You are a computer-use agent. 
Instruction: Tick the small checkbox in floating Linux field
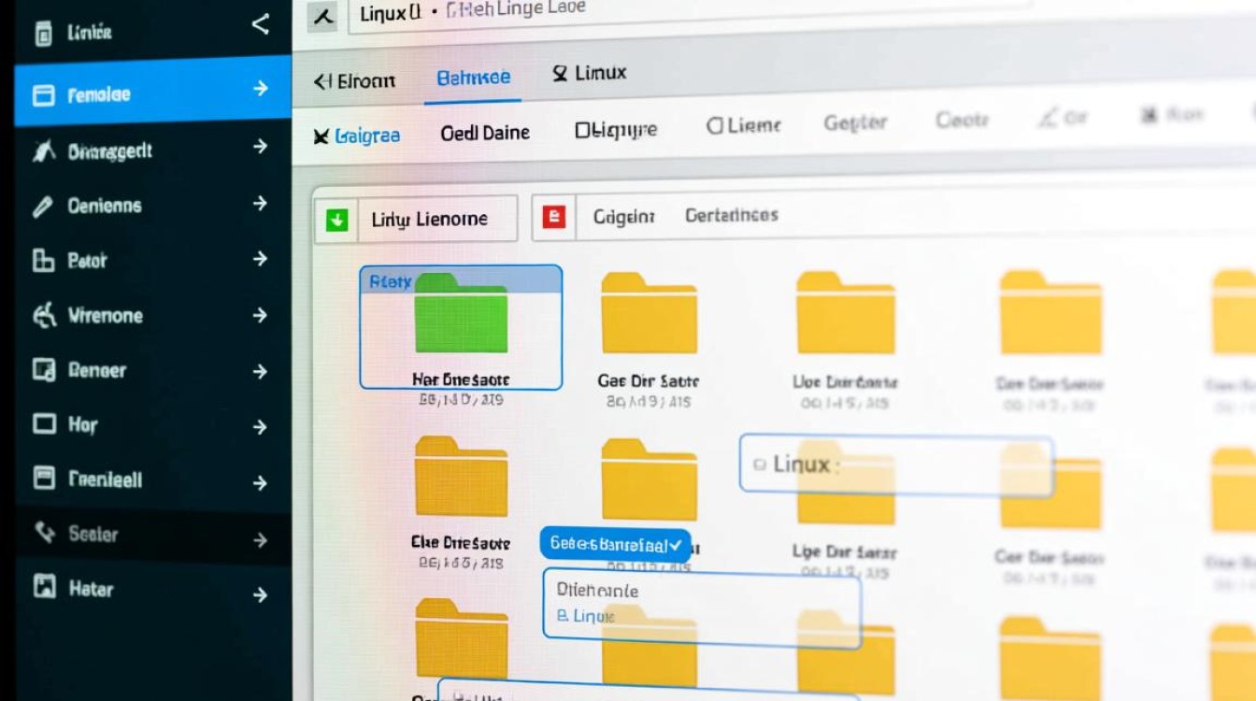click(x=759, y=465)
